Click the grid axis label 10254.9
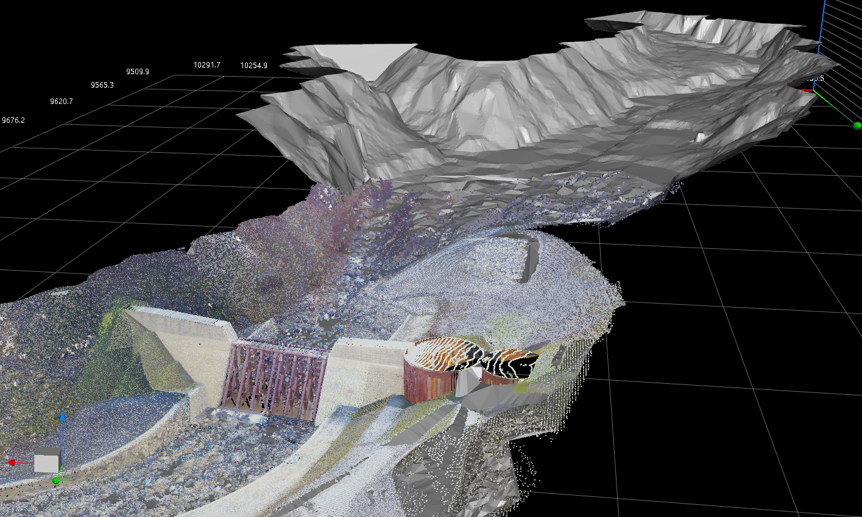 click(254, 66)
